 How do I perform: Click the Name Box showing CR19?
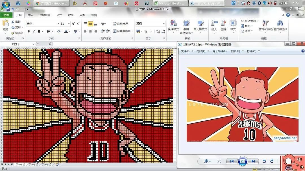coord(18,44)
